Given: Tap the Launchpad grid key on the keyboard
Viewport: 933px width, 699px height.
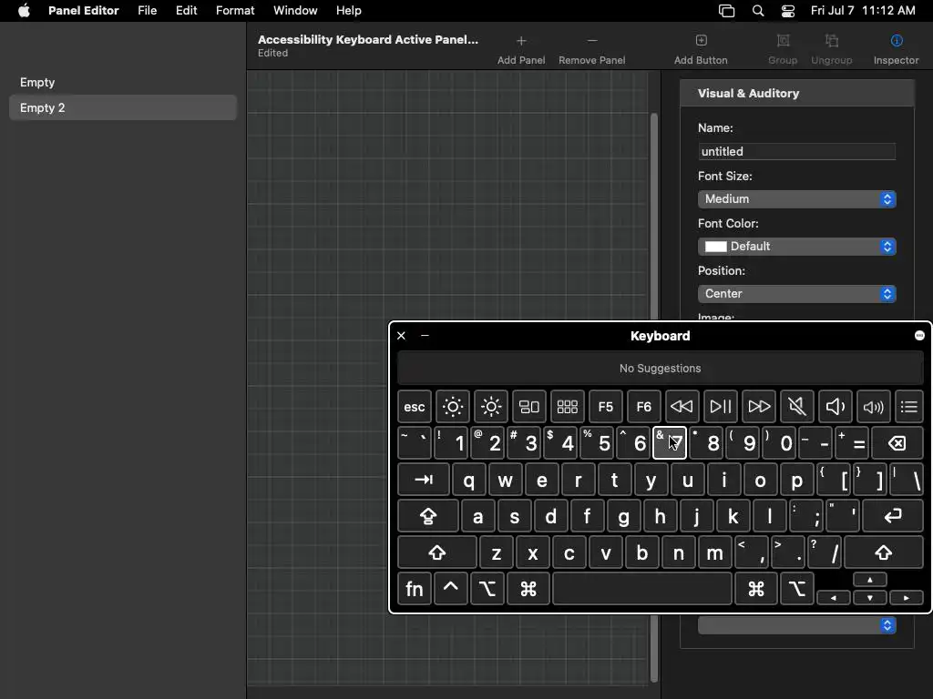Looking at the screenshot, I should click(567, 407).
